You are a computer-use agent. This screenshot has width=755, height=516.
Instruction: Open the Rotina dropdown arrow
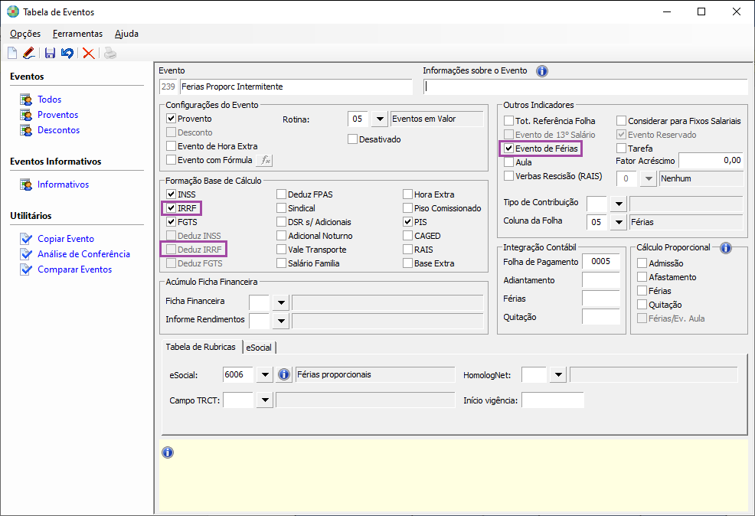[x=380, y=119]
